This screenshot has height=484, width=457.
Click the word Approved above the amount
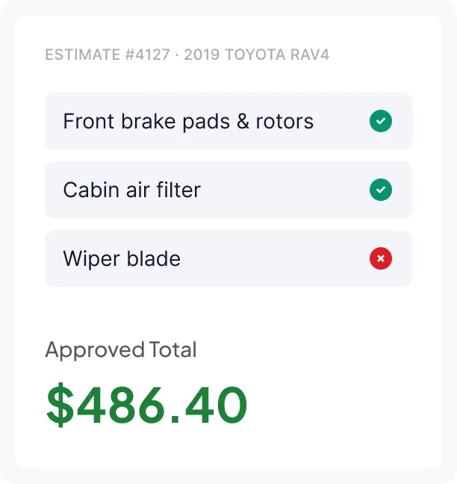coord(95,350)
